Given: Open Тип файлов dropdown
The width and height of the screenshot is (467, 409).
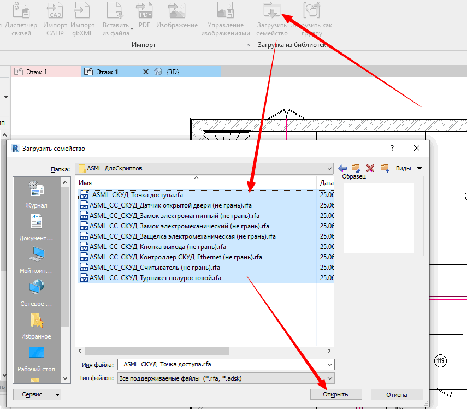Looking at the screenshot, I should 226,378.
